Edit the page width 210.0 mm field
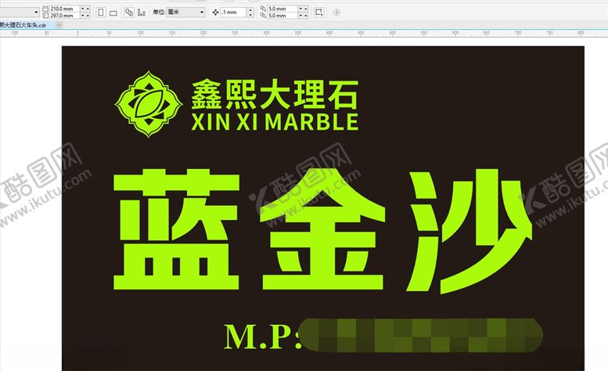Image resolution: width=608 pixels, height=371 pixels. tap(64, 9)
